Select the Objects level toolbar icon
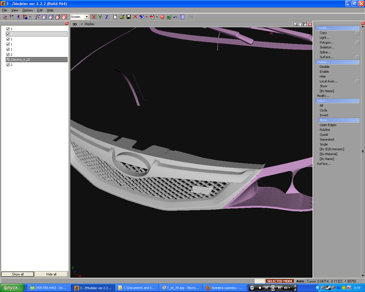The image size is (365, 292). (x=25, y=17)
